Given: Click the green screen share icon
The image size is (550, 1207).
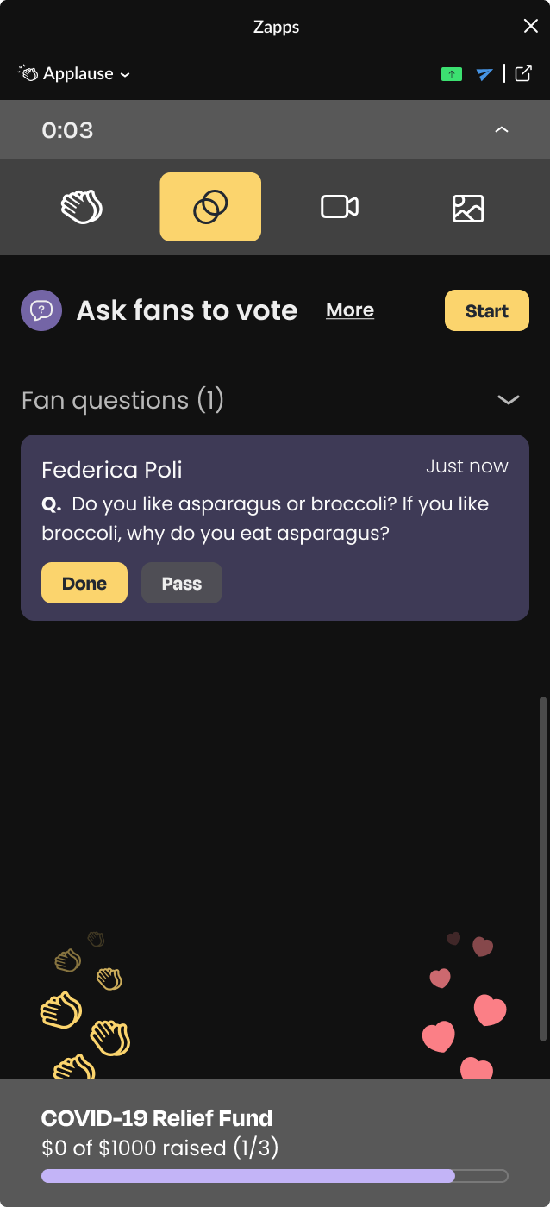Looking at the screenshot, I should click(x=452, y=74).
